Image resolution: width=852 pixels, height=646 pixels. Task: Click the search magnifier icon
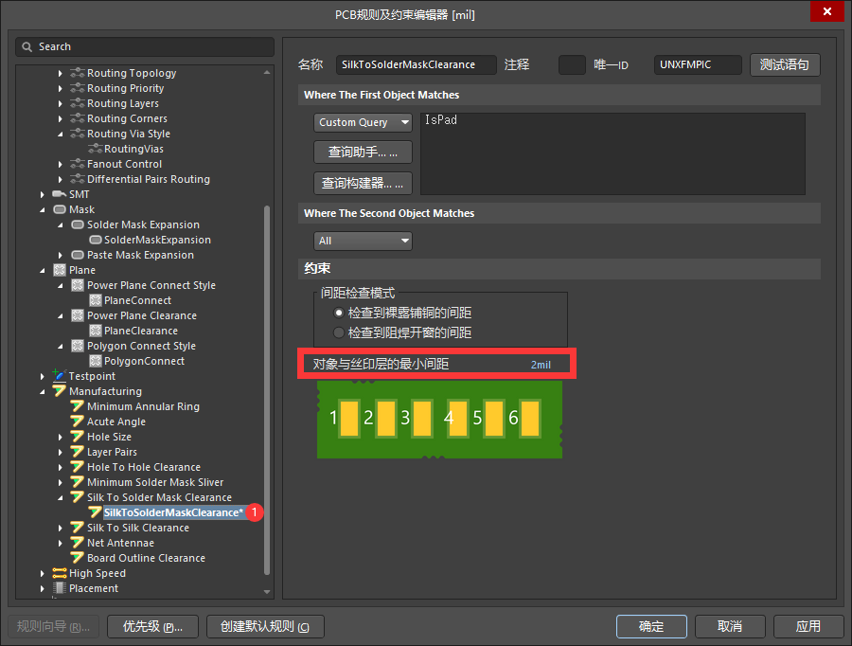[x=27, y=46]
